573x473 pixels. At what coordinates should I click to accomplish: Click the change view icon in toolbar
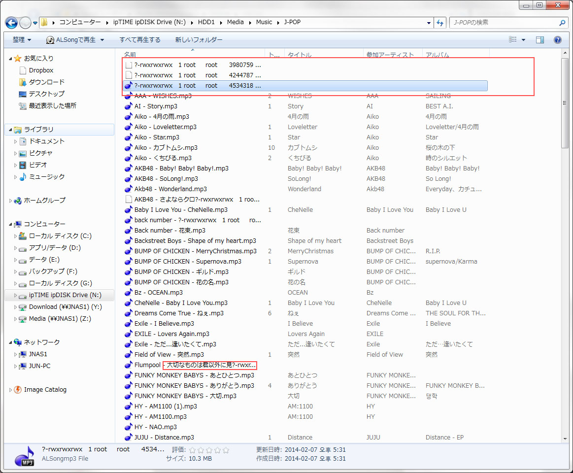click(x=513, y=39)
